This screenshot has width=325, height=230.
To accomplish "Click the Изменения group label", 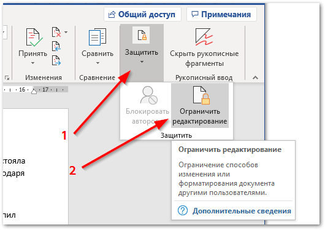I will (x=44, y=77).
